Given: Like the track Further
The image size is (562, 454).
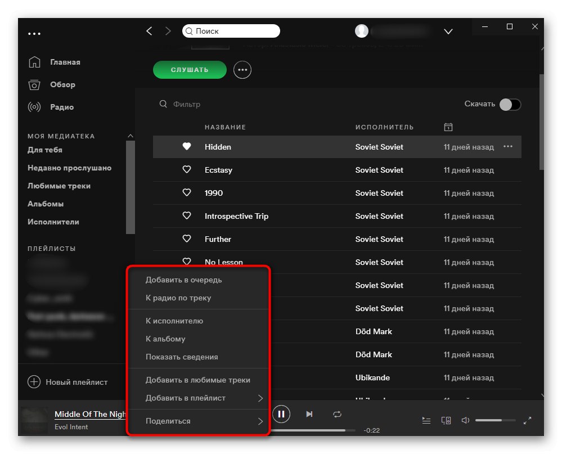Looking at the screenshot, I should click(x=187, y=239).
